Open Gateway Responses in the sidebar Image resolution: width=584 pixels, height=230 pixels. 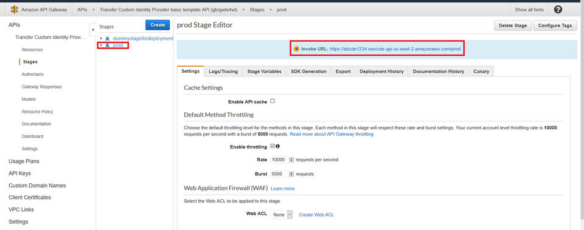pos(42,87)
